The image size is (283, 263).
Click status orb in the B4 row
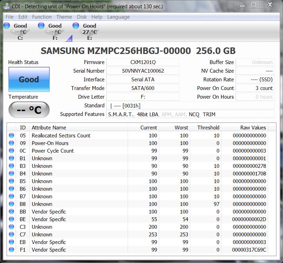point(11,173)
